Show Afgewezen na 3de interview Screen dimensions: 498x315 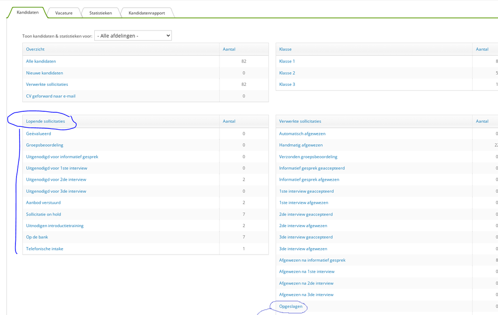point(306,295)
